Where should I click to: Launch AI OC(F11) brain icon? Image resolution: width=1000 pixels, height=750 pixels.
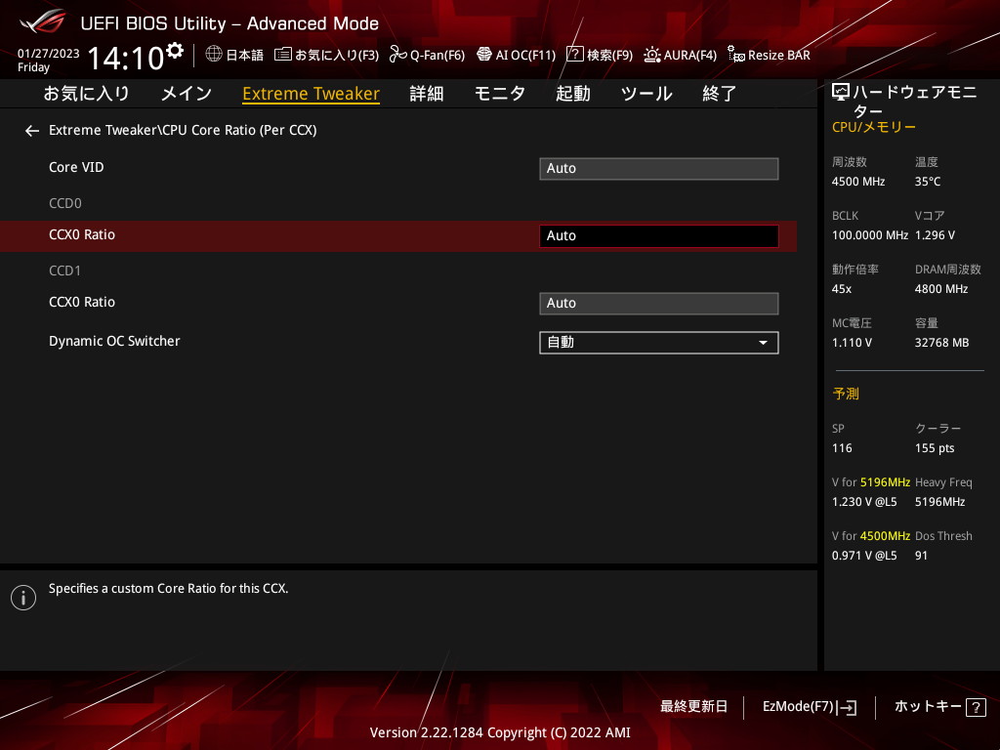(484, 55)
